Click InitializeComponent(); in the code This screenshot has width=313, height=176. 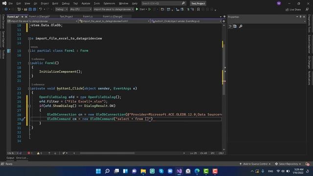coord(61,72)
